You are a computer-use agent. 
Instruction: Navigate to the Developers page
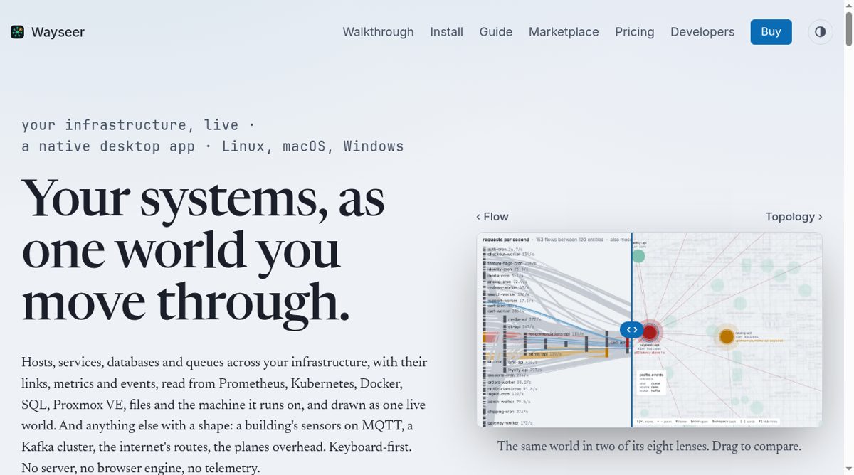(702, 32)
